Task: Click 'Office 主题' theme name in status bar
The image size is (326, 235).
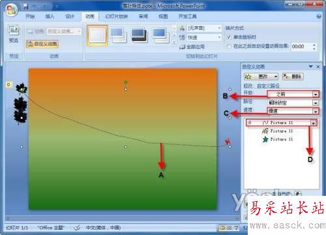Action: tap(51, 228)
